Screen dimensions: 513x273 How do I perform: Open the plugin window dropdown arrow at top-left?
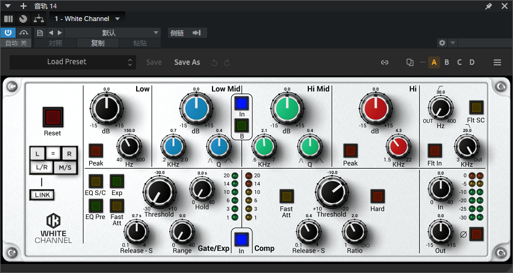(x=8, y=6)
